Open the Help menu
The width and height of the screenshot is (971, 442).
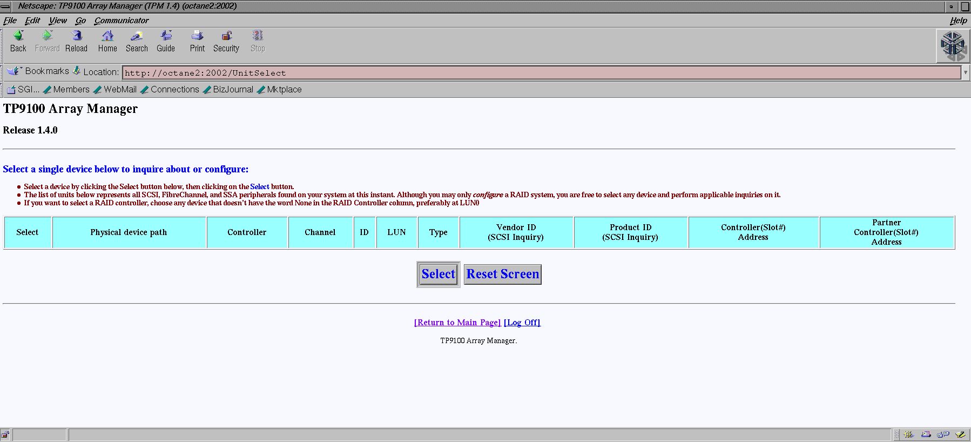pos(958,21)
